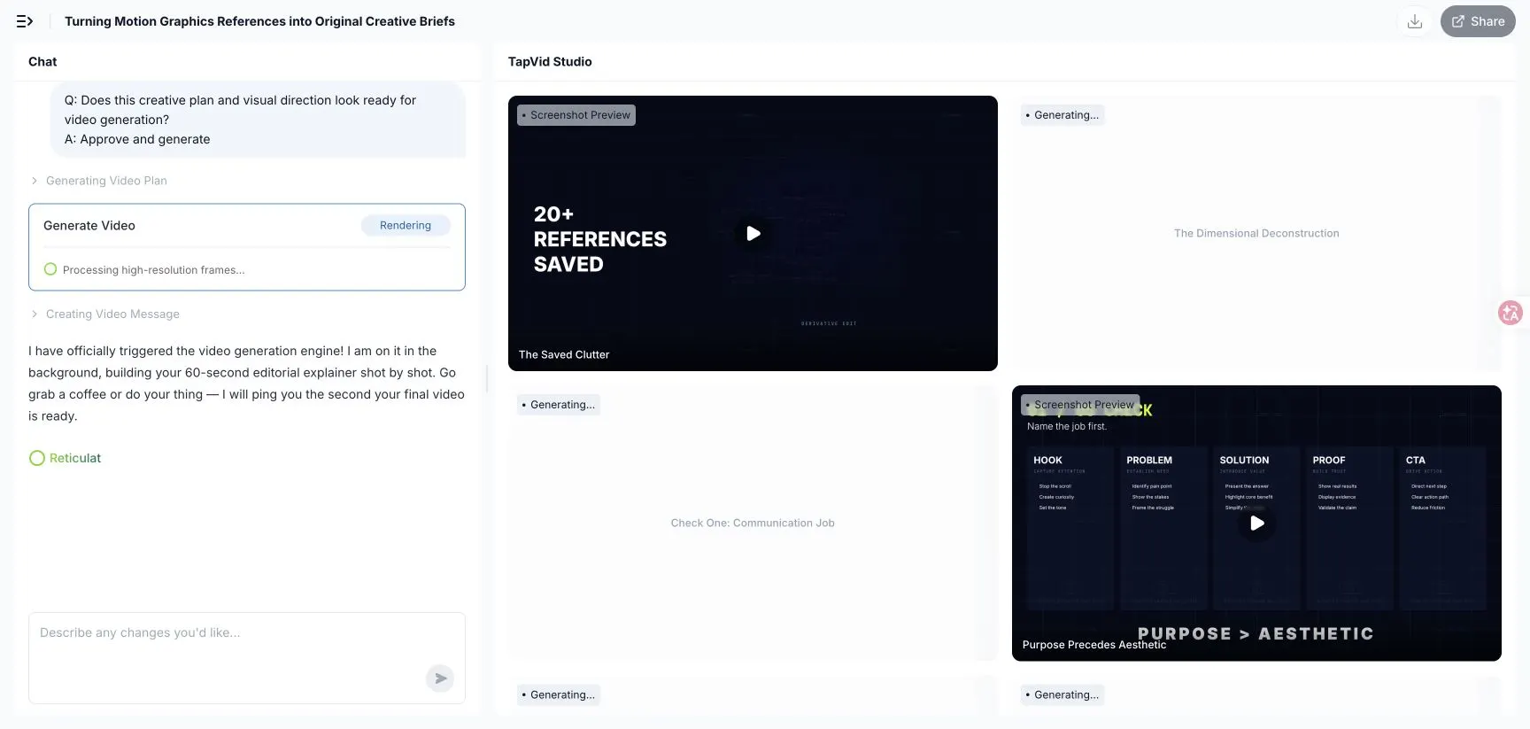Screen dimensions: 1530x729
Task: Play the Saved Clutter video preview
Action: point(753,233)
